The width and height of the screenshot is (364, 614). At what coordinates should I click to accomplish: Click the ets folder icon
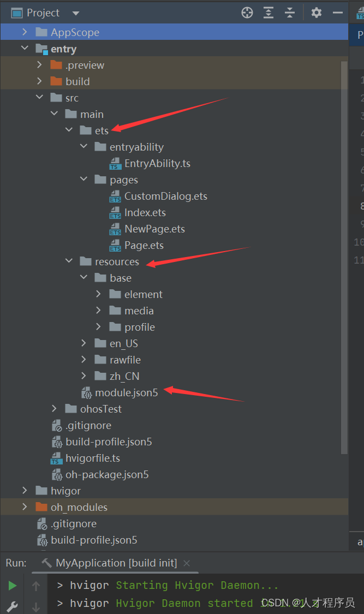[86, 130]
